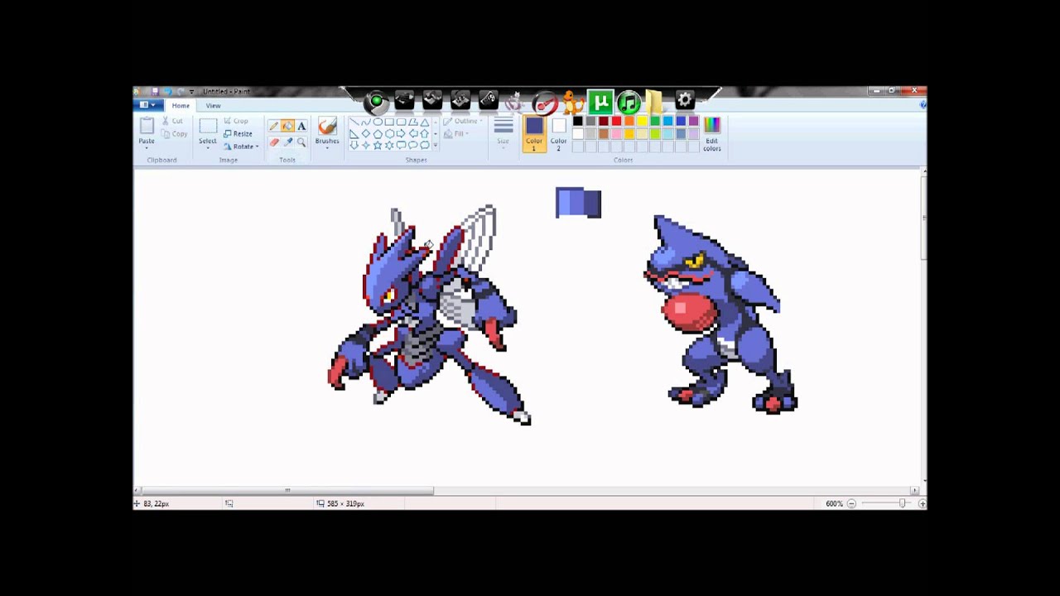Image resolution: width=1060 pixels, height=596 pixels.
Task: Open the Size dropdown
Action: [x=503, y=133]
